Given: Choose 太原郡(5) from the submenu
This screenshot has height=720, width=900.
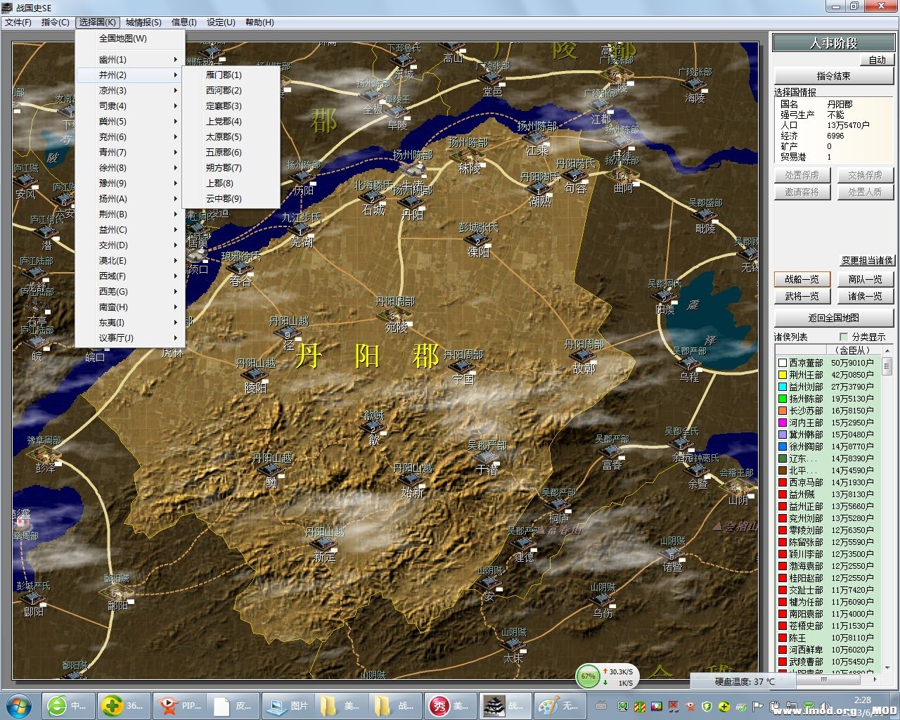Looking at the screenshot, I should [224, 137].
